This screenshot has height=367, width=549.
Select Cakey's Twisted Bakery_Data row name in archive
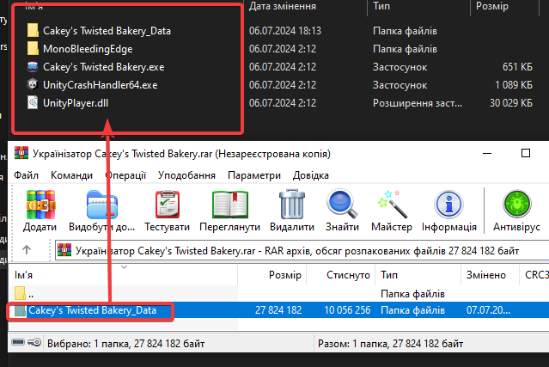pyautogui.click(x=93, y=310)
